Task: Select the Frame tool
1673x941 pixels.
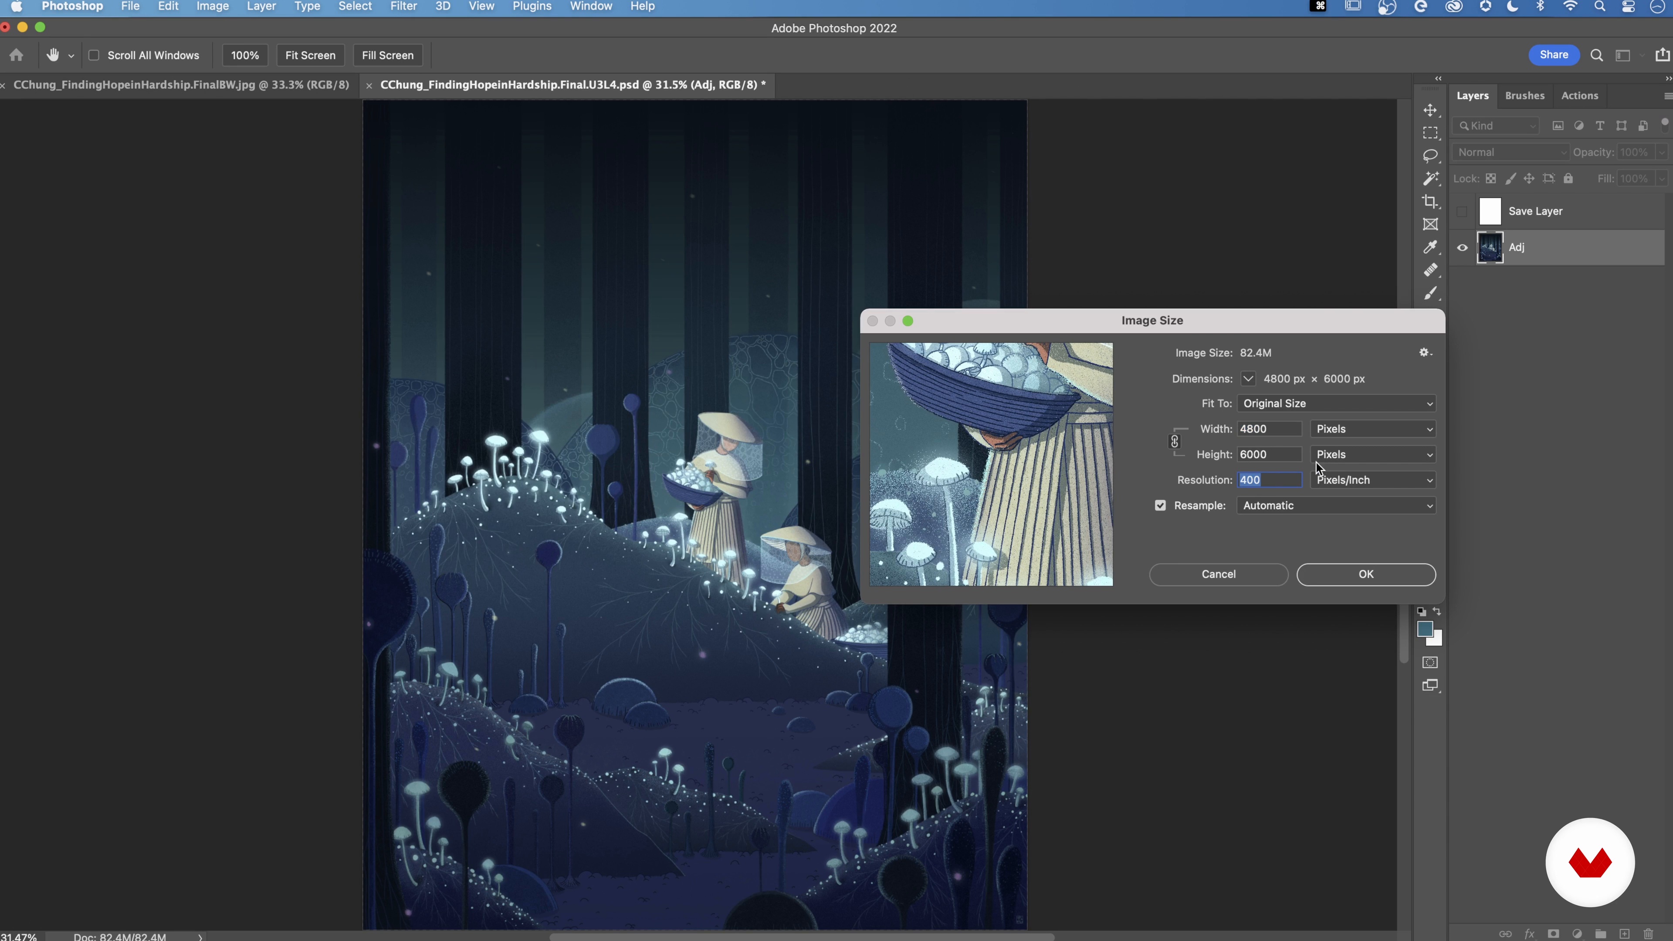Action: 1430,225
